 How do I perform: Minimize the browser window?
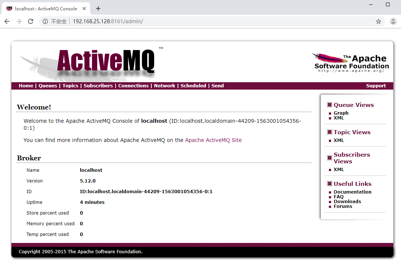[x=371, y=5]
